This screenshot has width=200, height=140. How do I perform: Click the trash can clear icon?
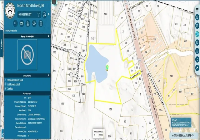(41, 24)
